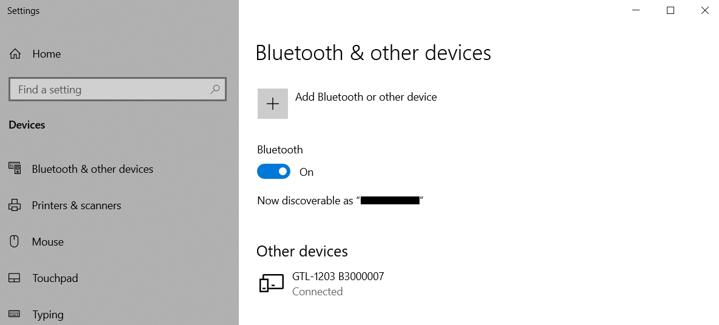The width and height of the screenshot is (719, 325).
Task: Click the GTL-1203 connected device icon
Action: [x=272, y=283]
